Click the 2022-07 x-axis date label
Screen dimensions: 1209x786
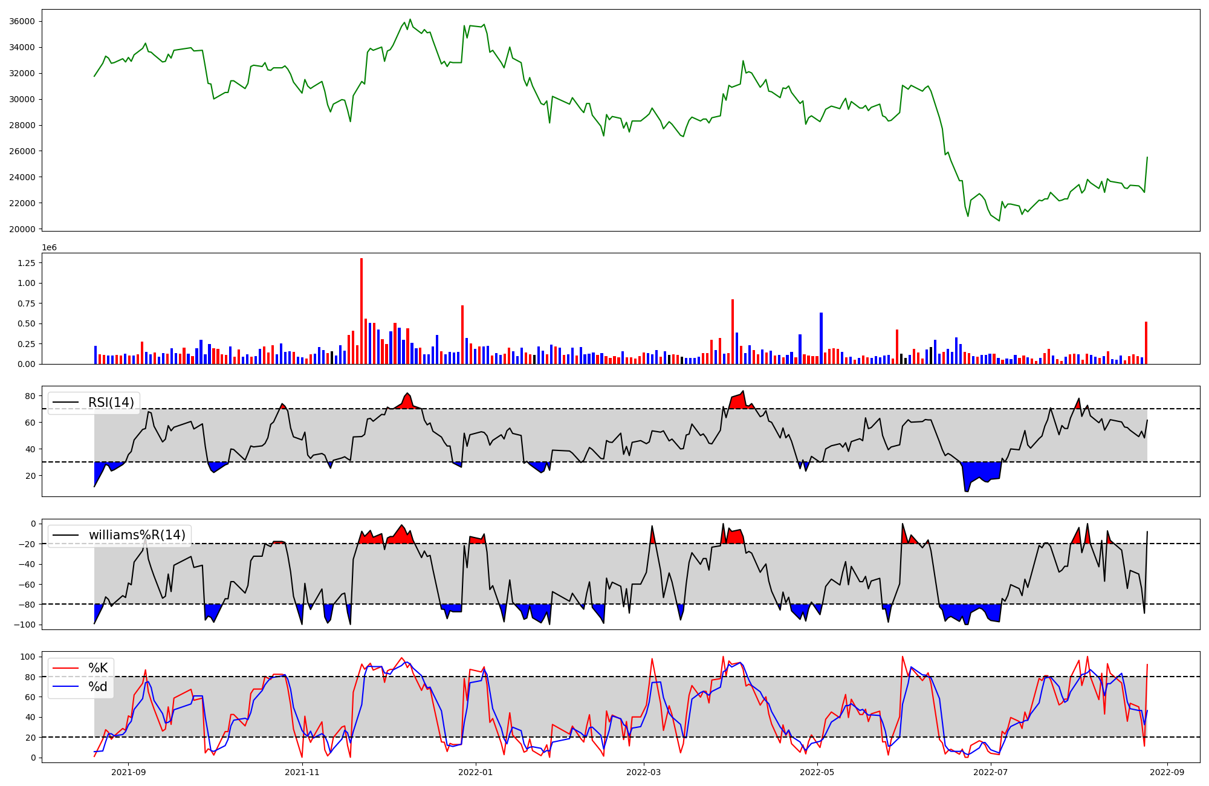tap(991, 772)
